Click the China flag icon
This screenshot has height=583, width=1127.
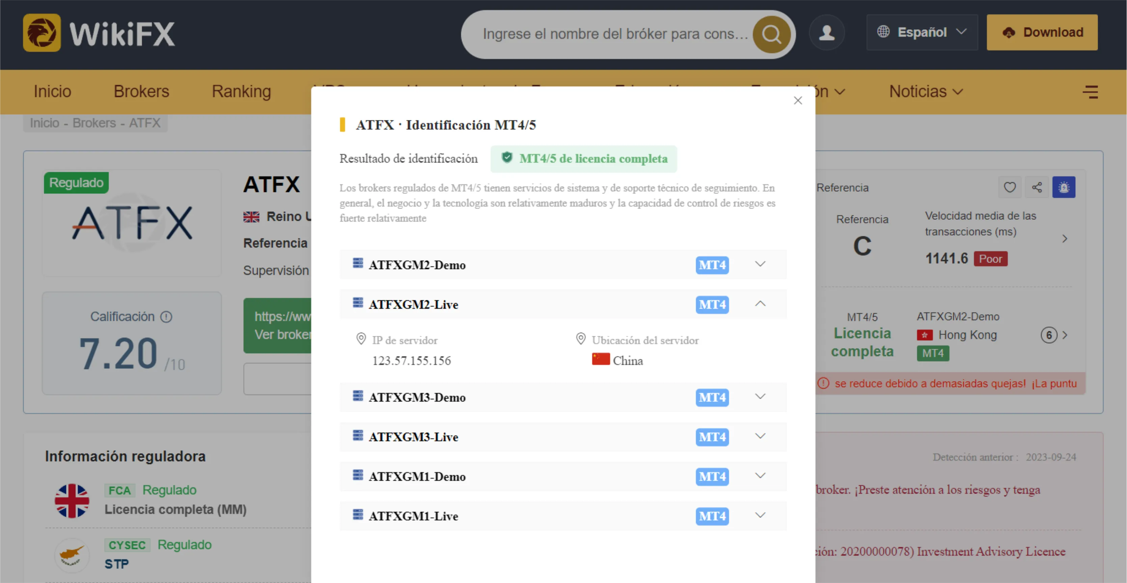pos(601,359)
